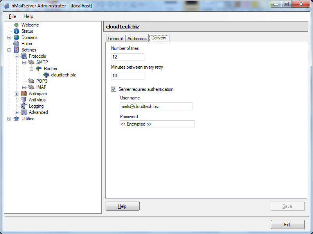Uncheck Server requires authentication checkbox
The height and width of the screenshot is (234, 313).
[113, 89]
